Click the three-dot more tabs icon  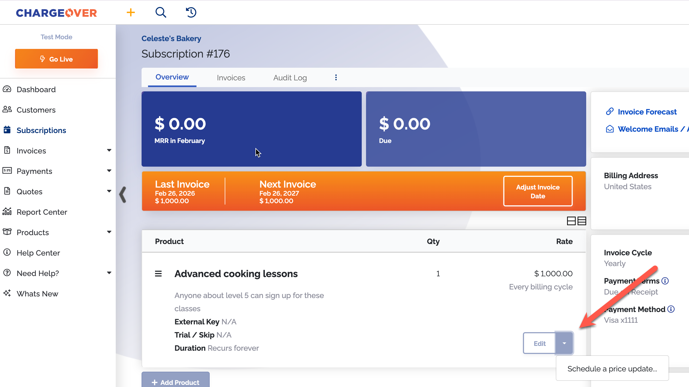[x=336, y=78]
